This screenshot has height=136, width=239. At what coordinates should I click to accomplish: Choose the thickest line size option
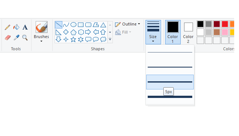pos(170,97)
